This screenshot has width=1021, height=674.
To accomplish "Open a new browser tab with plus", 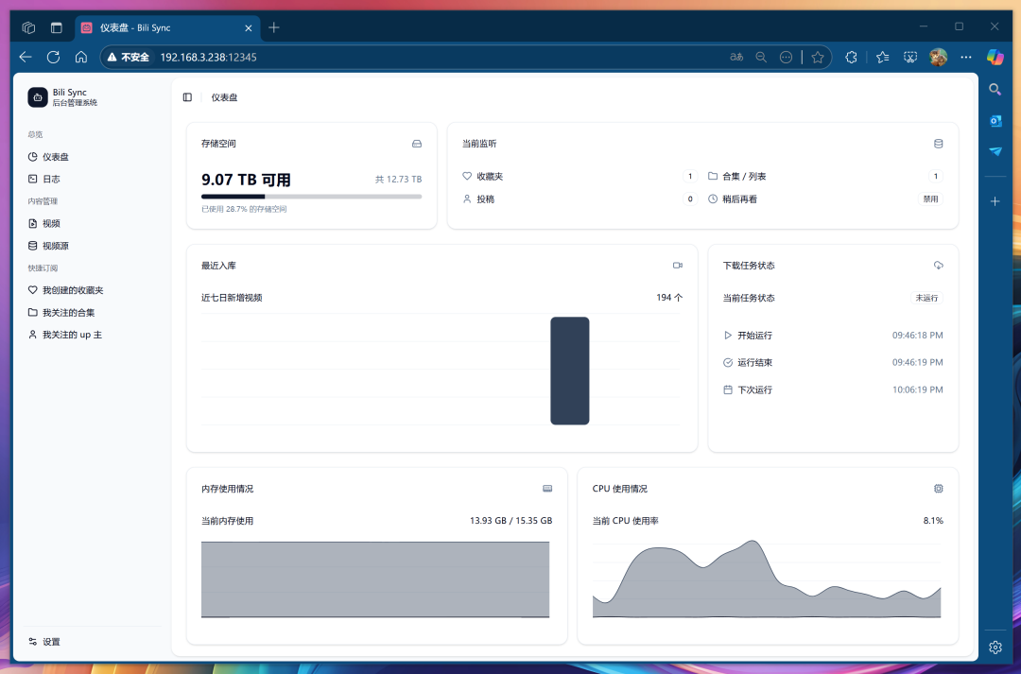I will click(x=274, y=27).
